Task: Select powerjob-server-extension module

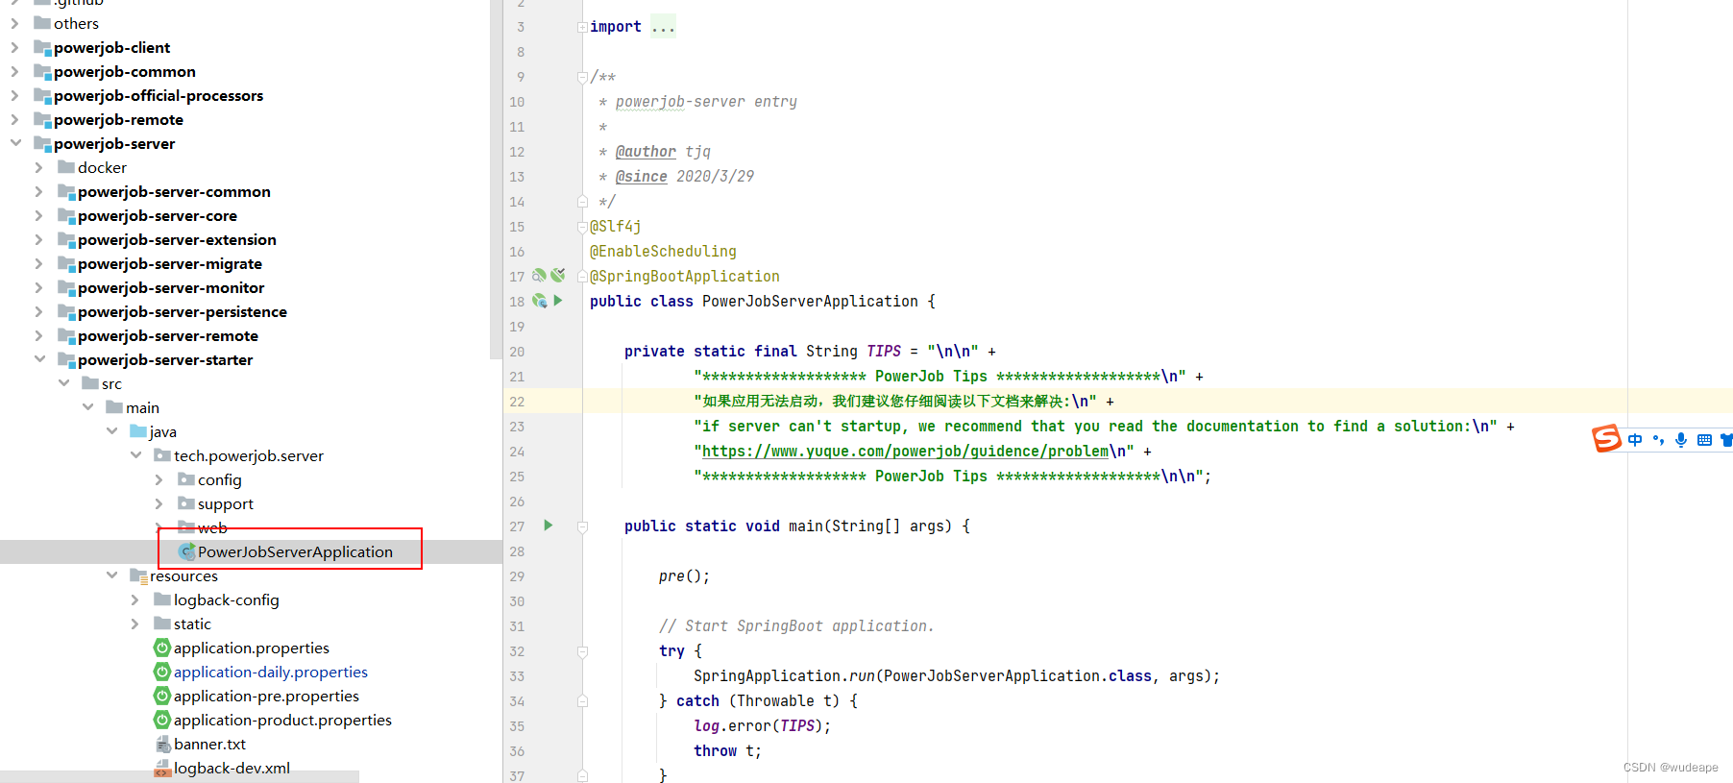Action: tap(177, 239)
